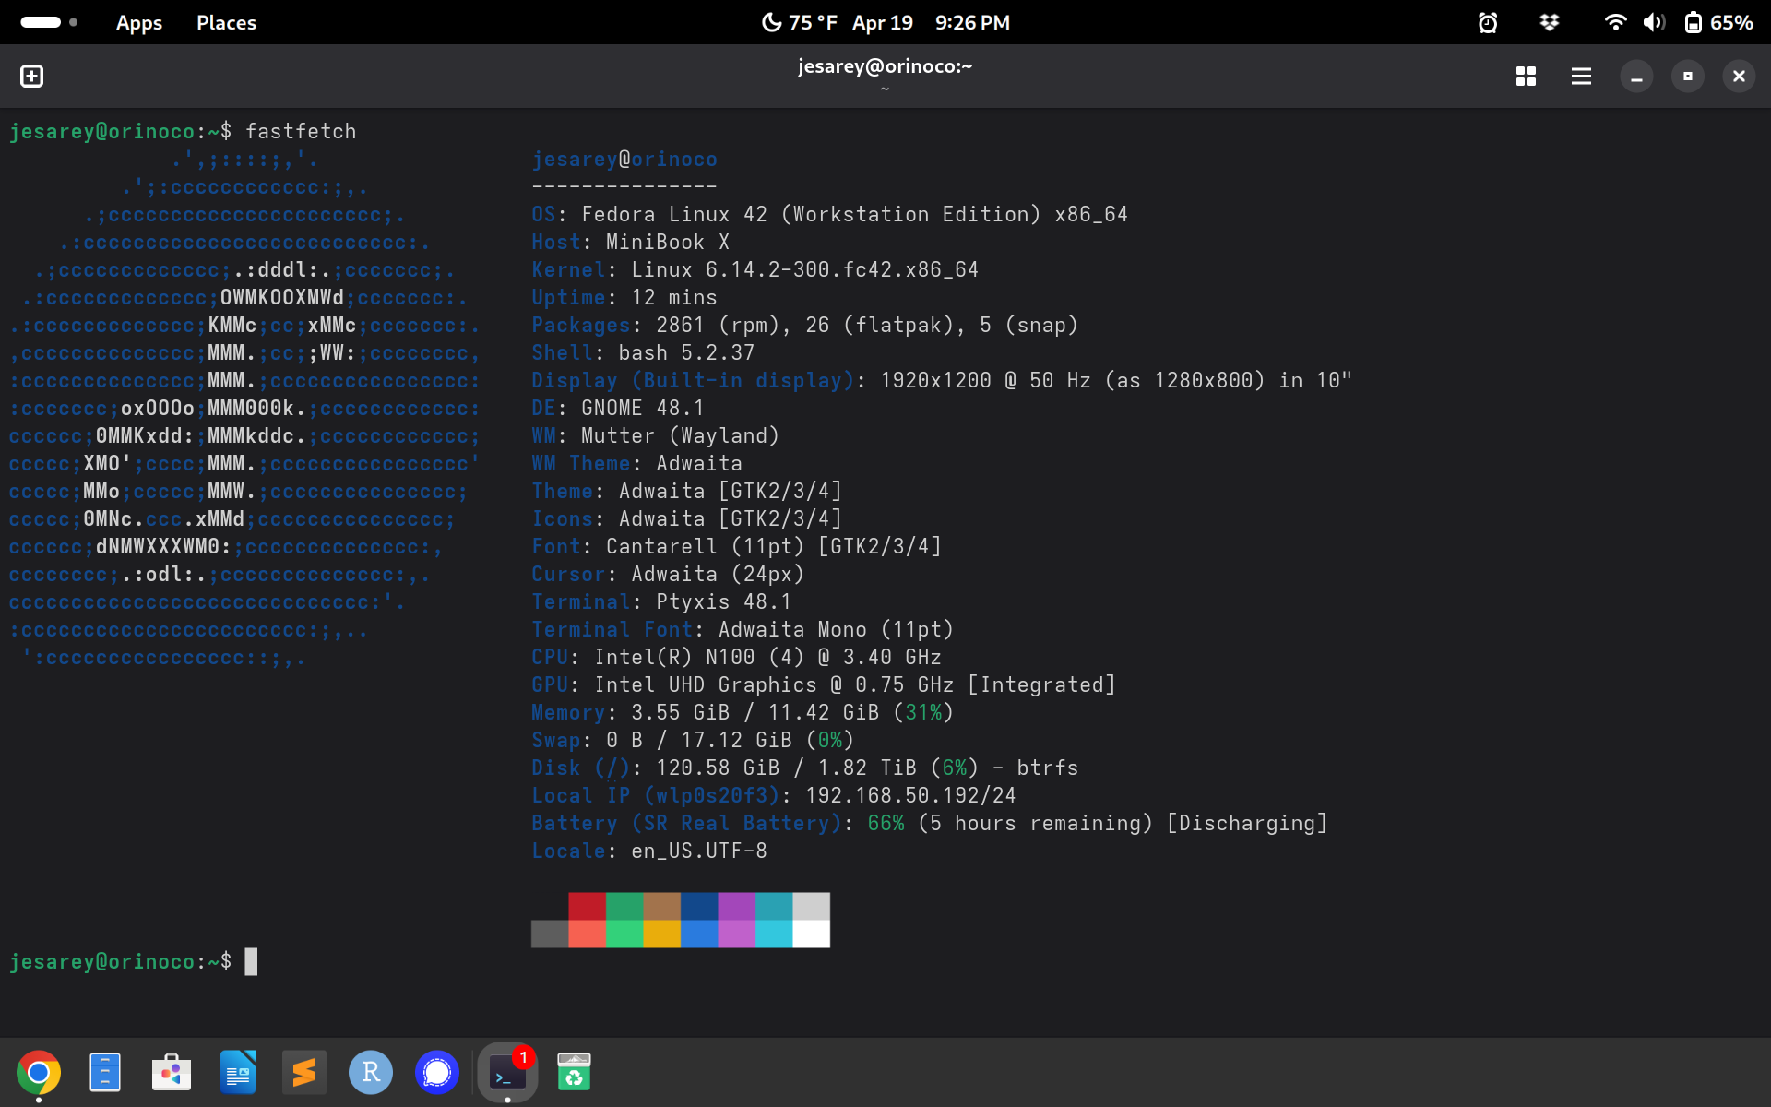
Task: Click the activities workspace indicator pill
Action: [41, 22]
